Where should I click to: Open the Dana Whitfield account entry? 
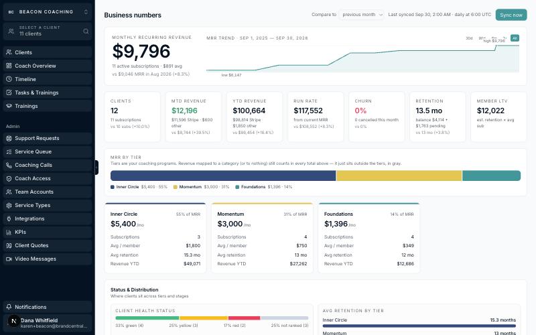(48, 323)
